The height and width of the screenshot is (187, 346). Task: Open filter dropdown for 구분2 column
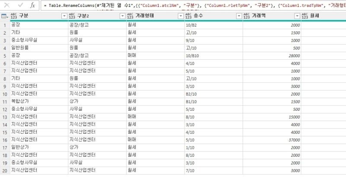(x=122, y=16)
